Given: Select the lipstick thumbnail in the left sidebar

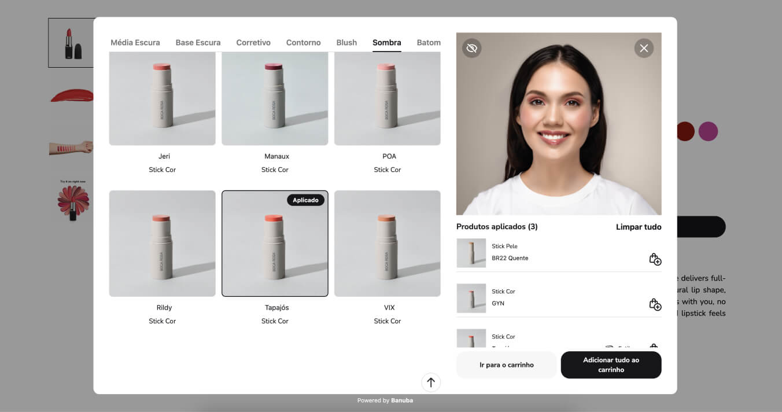Looking at the screenshot, I should click(72, 42).
